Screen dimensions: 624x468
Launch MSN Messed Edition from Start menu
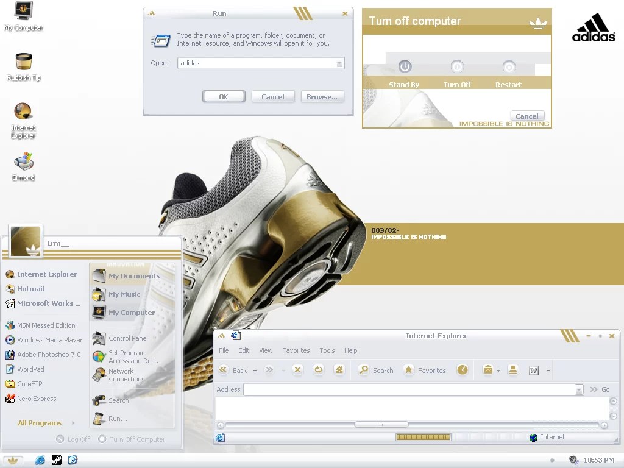click(x=41, y=325)
